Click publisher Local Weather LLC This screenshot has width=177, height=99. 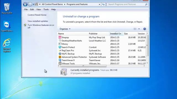point(97,41)
